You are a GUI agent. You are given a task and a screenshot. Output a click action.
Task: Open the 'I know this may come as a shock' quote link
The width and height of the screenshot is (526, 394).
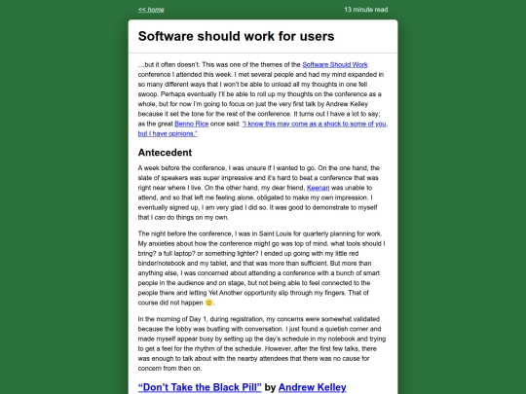(x=263, y=128)
